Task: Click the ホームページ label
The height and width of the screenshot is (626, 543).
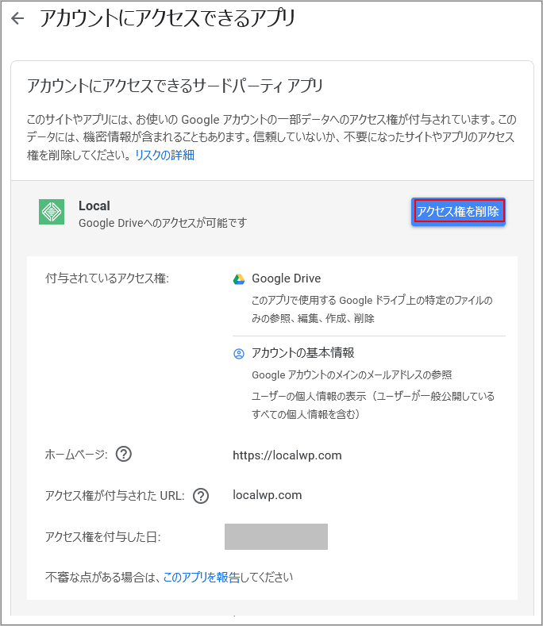Action: click(x=76, y=455)
